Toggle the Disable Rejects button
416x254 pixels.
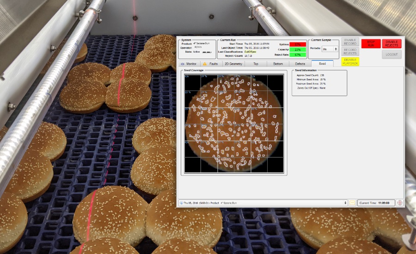392,43
